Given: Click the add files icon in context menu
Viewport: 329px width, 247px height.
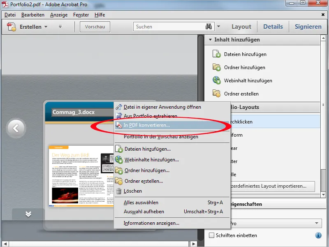Looking at the screenshot, I should 119,149.
